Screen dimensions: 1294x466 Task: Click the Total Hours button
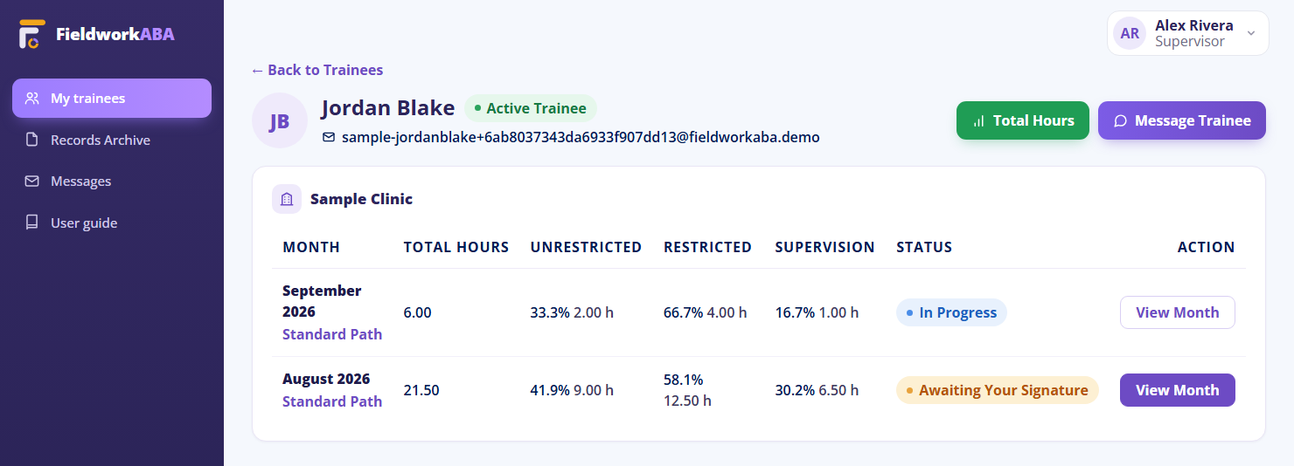click(x=1022, y=120)
